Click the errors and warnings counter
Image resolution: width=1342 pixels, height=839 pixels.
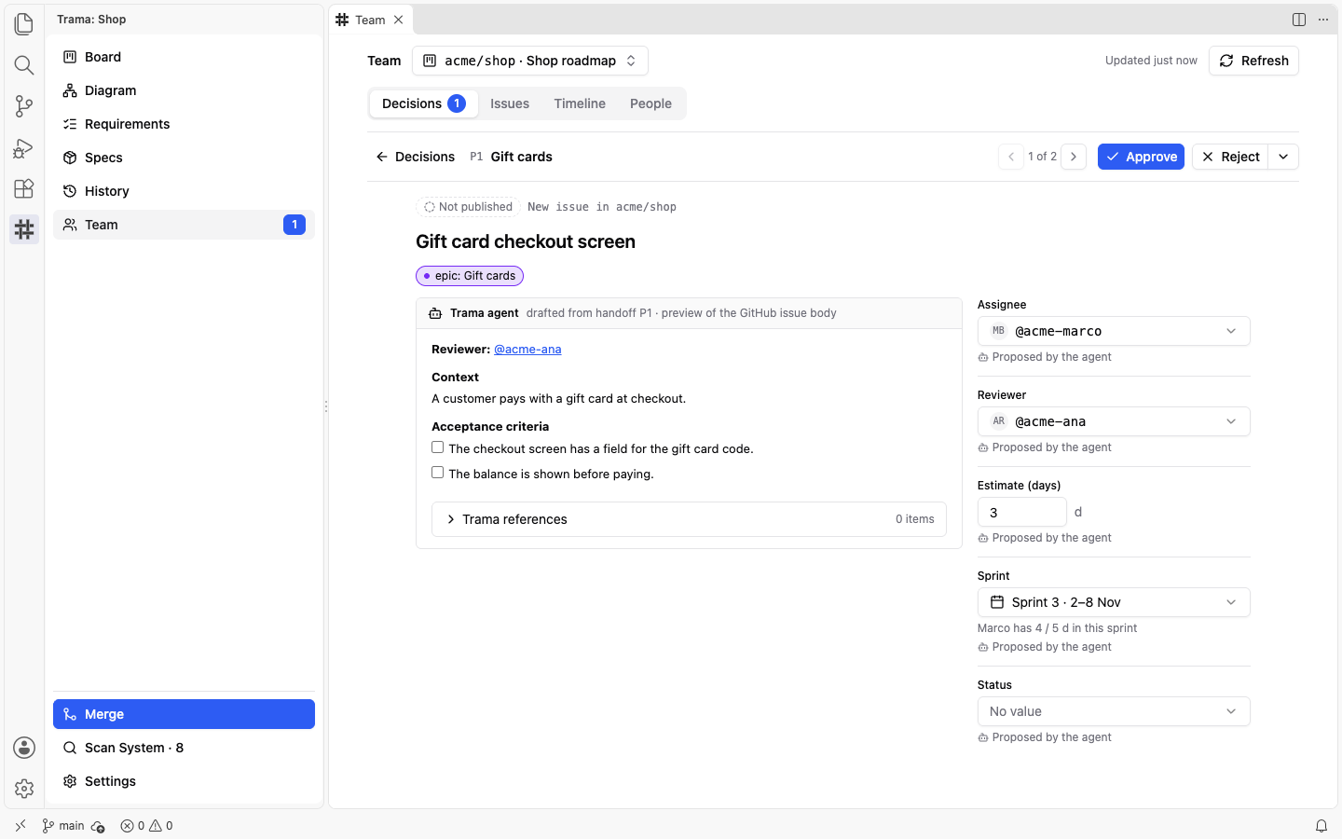(146, 826)
